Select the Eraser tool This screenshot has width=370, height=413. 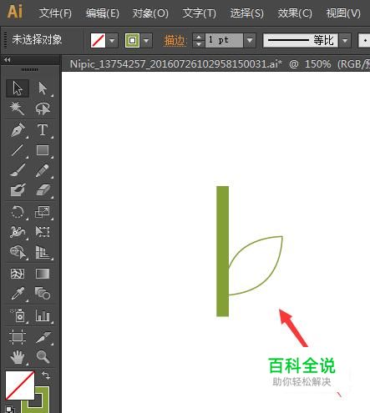coord(43,190)
